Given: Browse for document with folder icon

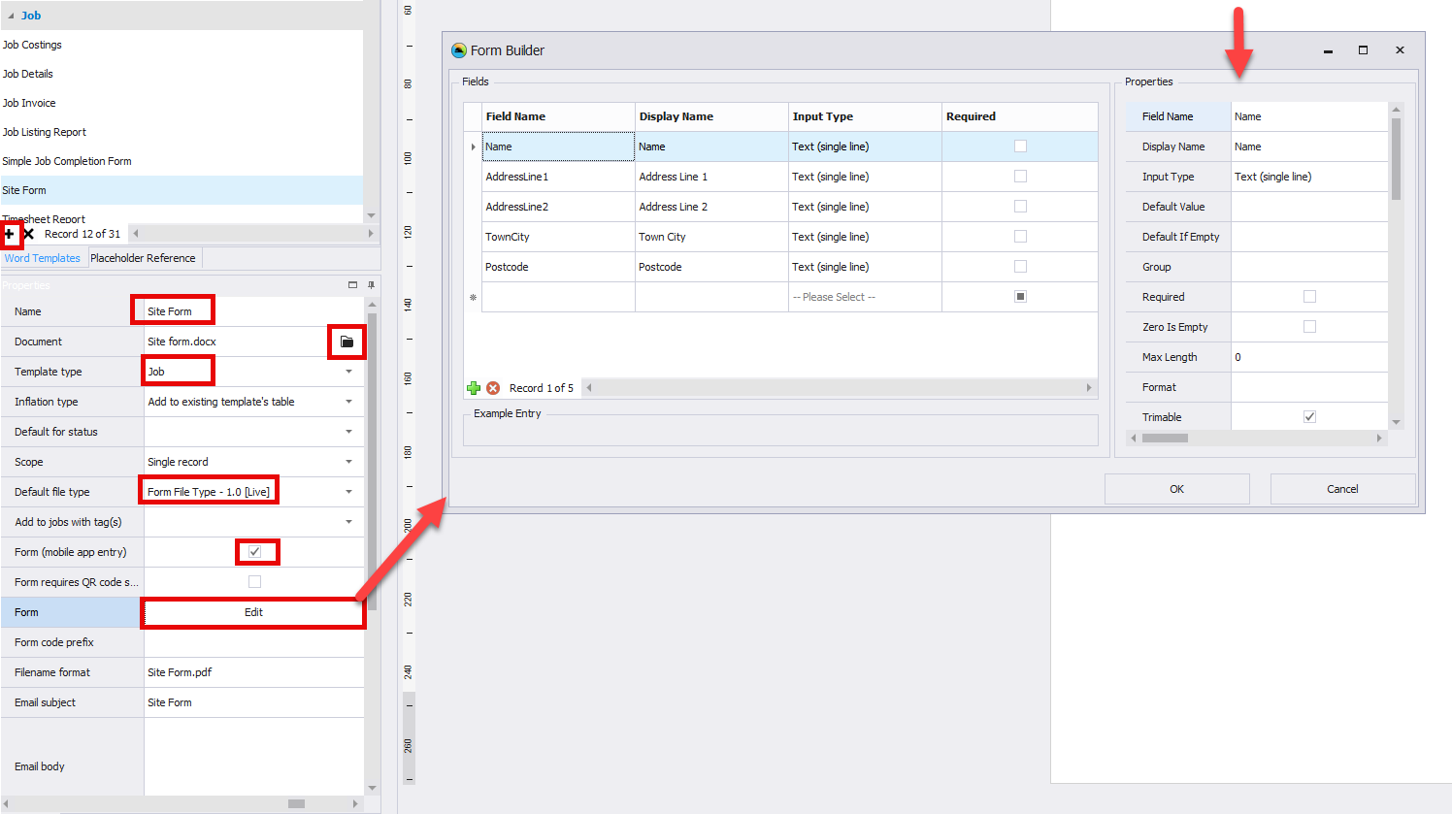Looking at the screenshot, I should coord(346,342).
